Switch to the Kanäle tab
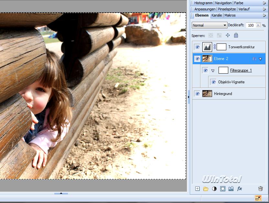 click(216, 15)
